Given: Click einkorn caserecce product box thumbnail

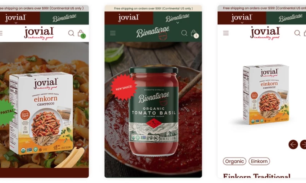Looking at the screenshot, I should coord(266,95).
